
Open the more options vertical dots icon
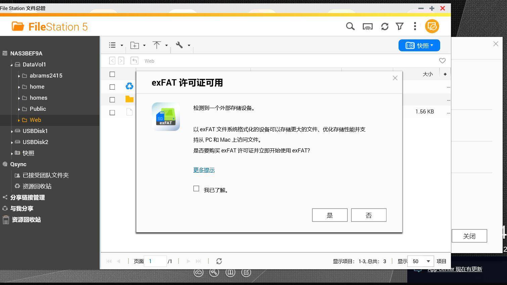[415, 26]
